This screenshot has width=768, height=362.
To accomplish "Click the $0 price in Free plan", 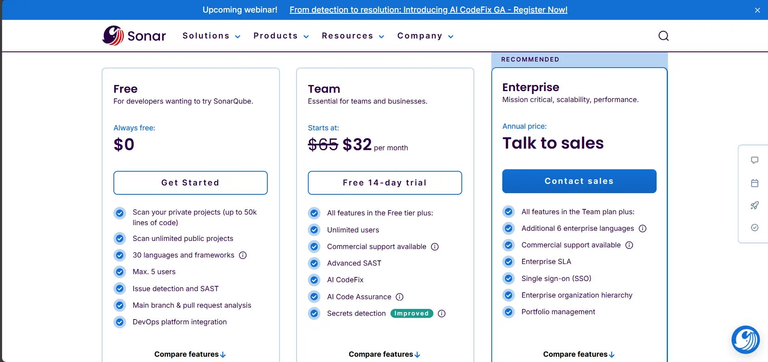I will point(124,145).
